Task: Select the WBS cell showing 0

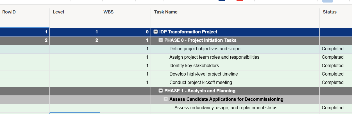Action: [125, 32]
